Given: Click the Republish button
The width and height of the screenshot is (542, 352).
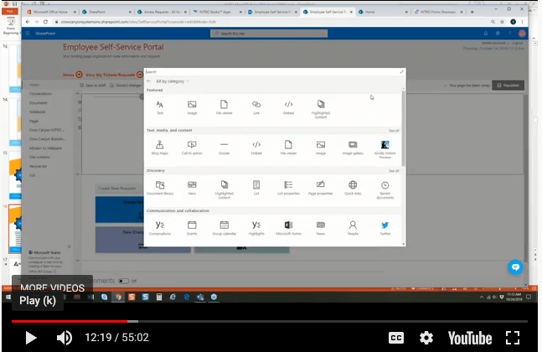Looking at the screenshot, I should coord(508,85).
